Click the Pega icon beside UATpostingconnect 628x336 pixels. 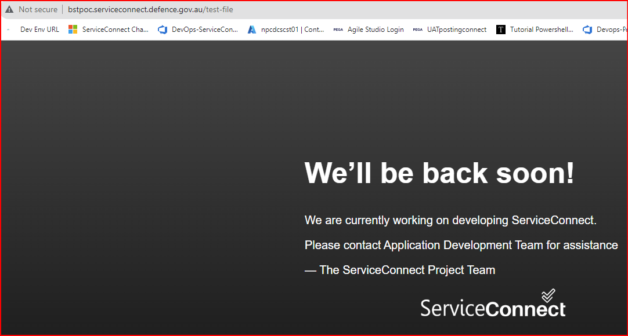418,30
